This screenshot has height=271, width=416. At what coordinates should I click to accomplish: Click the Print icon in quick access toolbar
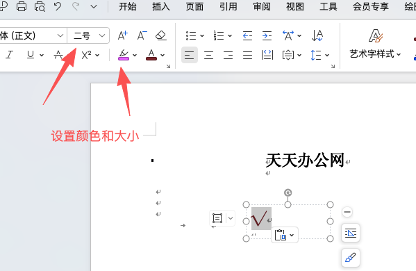click(x=22, y=6)
